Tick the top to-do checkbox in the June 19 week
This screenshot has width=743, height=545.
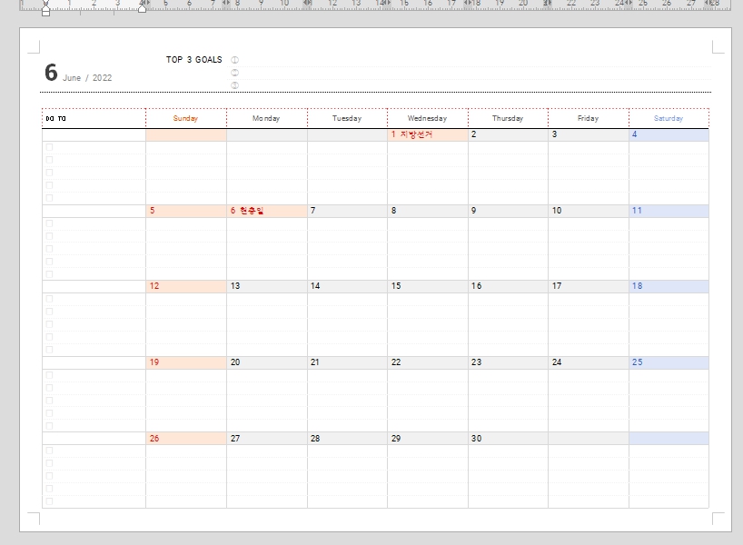[x=49, y=375]
